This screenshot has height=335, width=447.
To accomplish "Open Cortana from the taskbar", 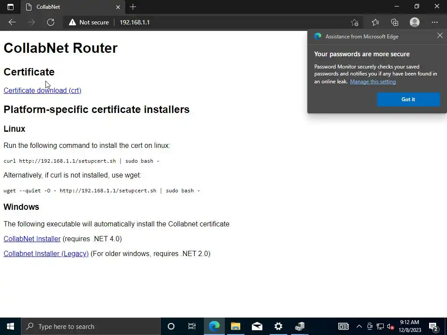I will 171,326.
